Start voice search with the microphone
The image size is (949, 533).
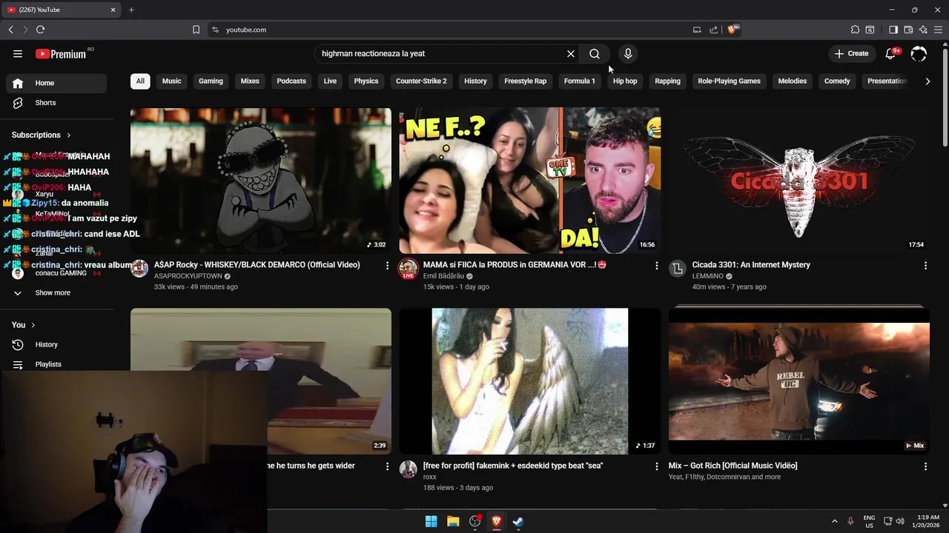(x=628, y=53)
